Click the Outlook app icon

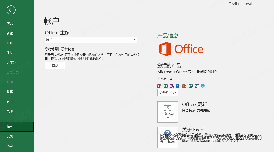coord(178,86)
